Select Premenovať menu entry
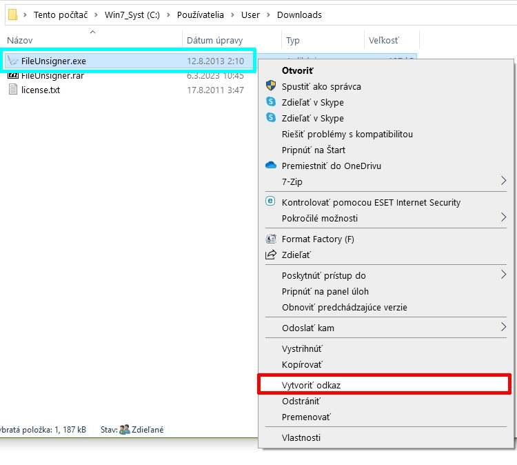517x465 pixels. [306, 417]
